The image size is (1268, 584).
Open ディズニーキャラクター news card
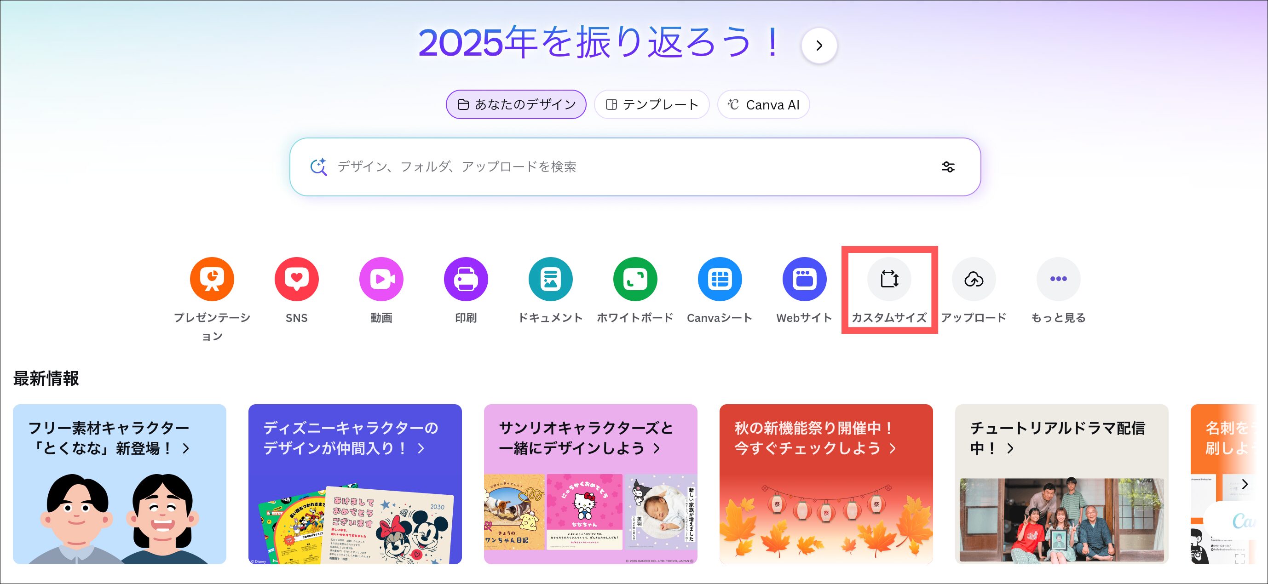tap(355, 484)
